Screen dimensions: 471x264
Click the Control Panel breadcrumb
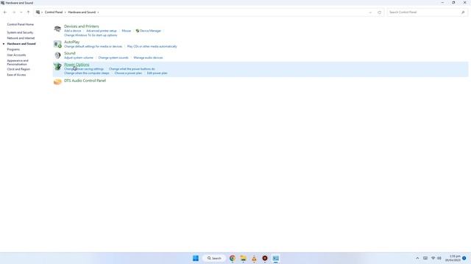(x=54, y=12)
